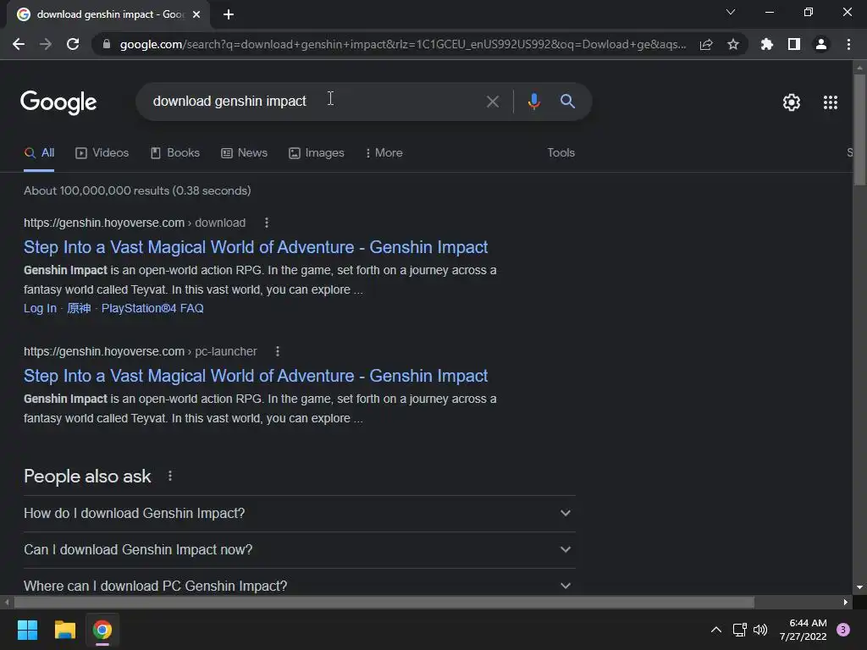Open the 原神 sitelink
Screen dimensions: 867x650
pos(79,308)
